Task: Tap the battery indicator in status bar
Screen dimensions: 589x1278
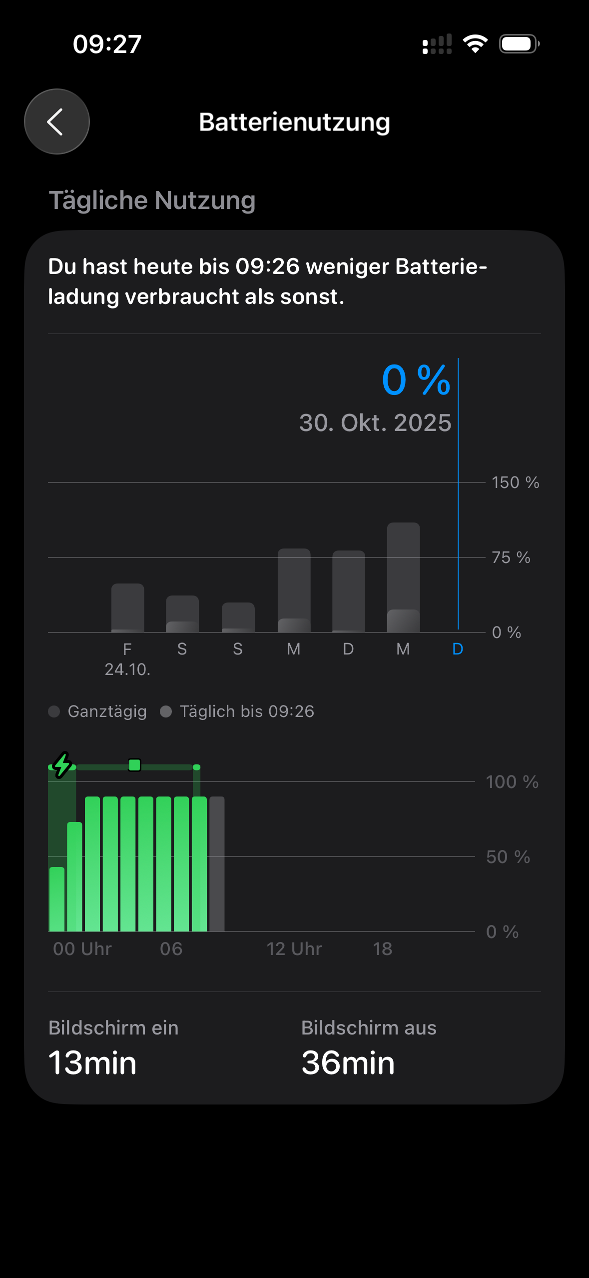Action: (519, 44)
